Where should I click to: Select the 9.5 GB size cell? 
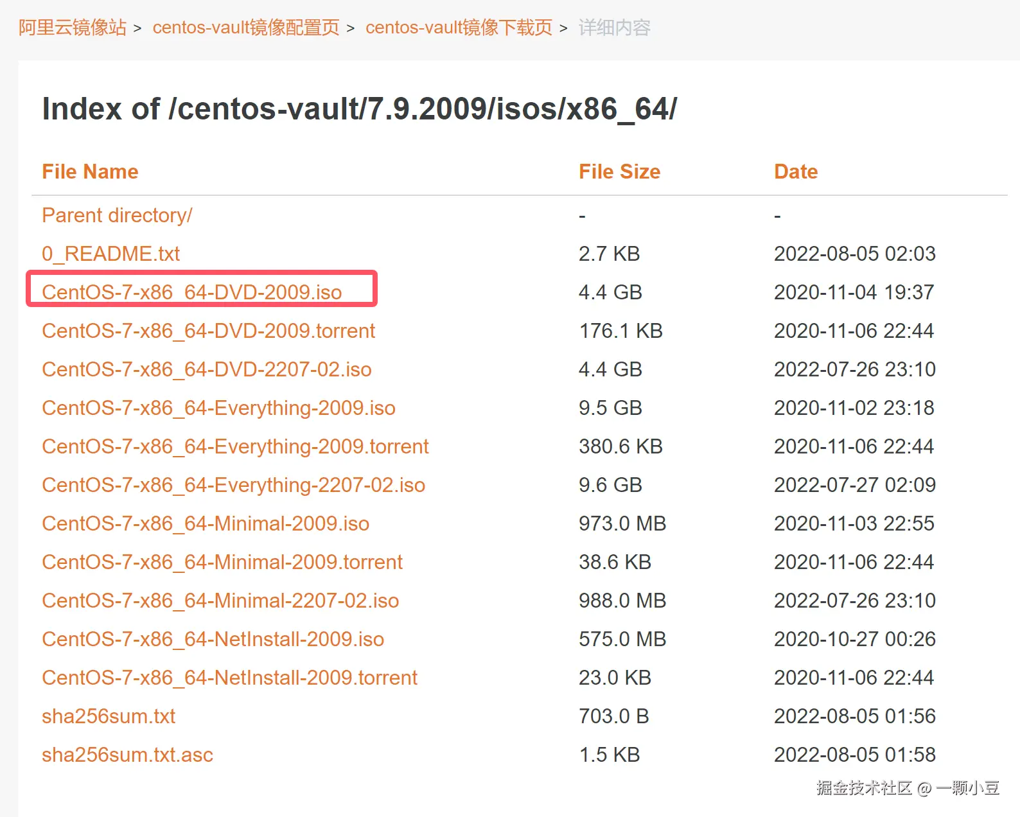(610, 408)
